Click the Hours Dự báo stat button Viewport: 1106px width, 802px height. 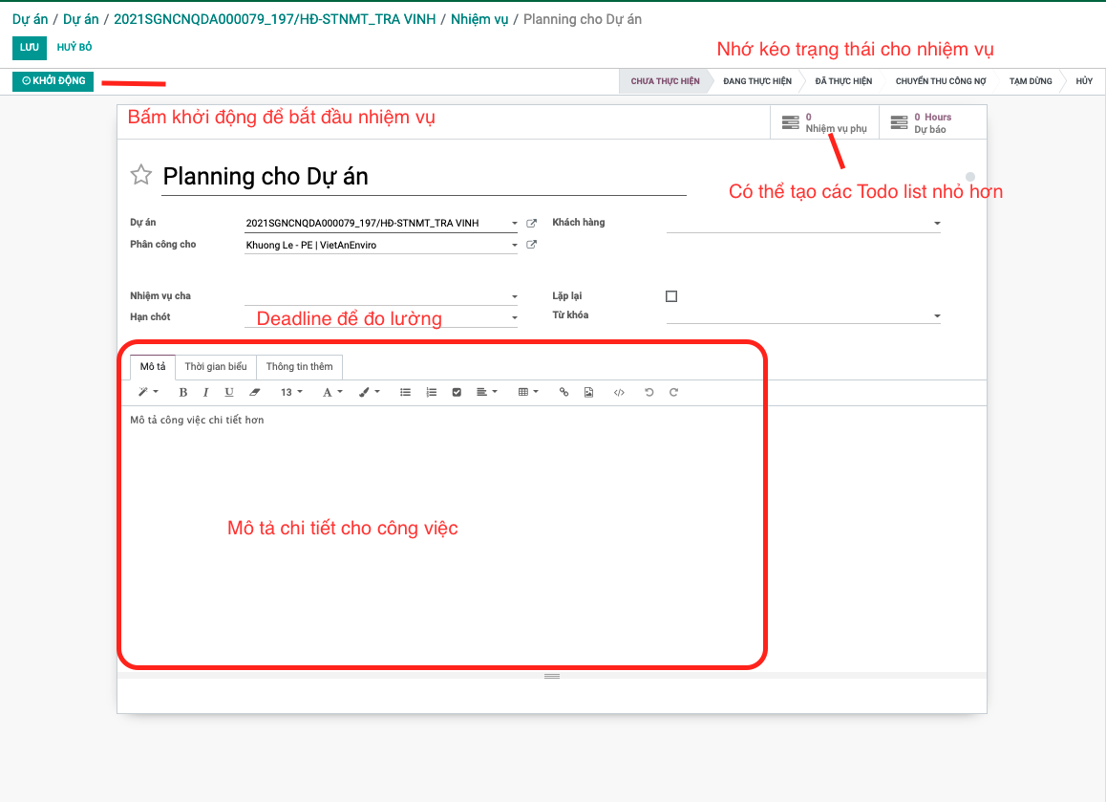[x=932, y=123]
